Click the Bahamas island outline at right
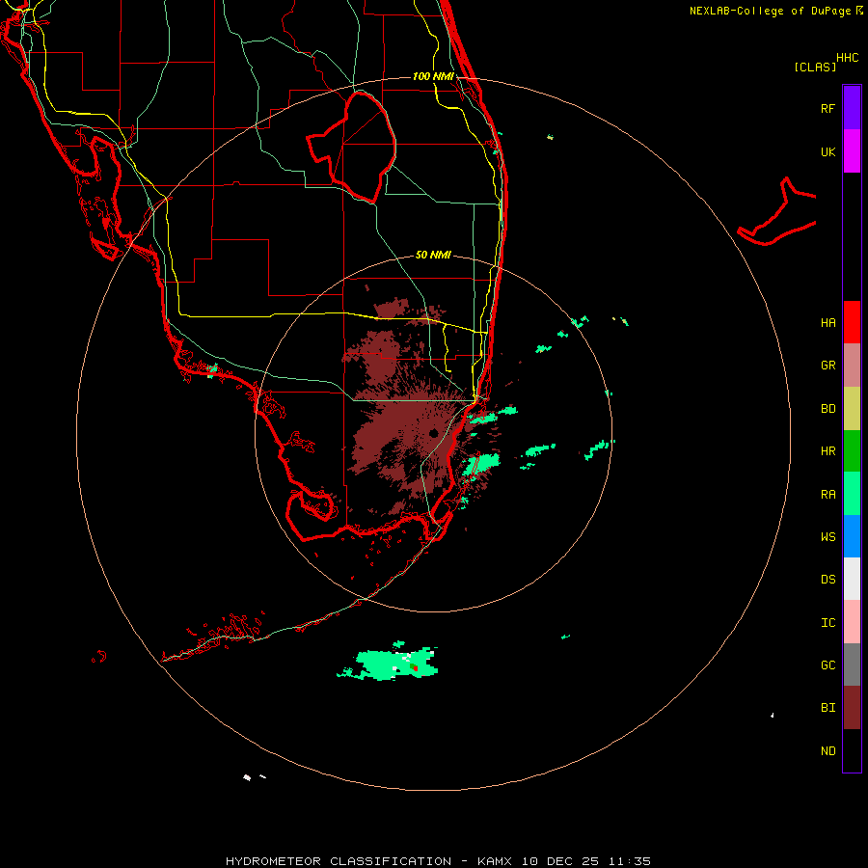 776,213
